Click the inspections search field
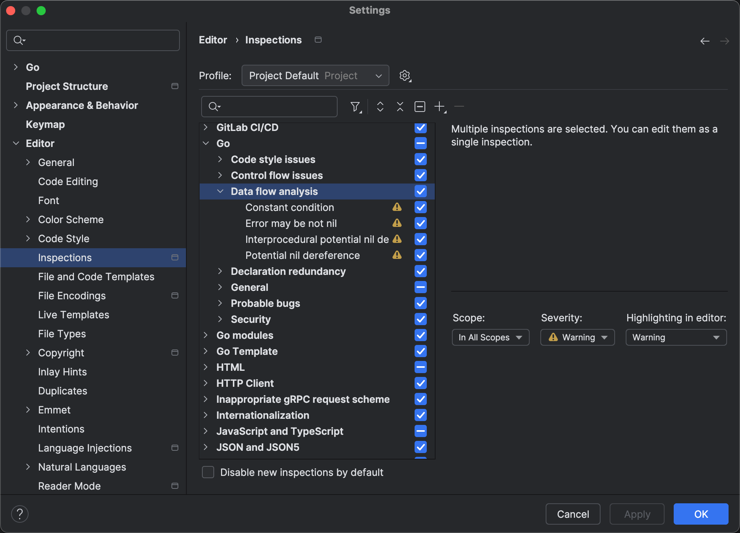 [x=269, y=107]
